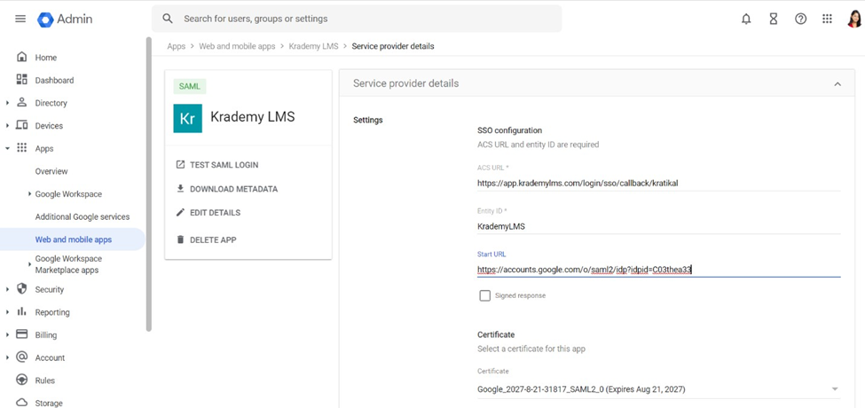Open the user account avatar
Viewport: 865px width, 408px height.
point(854,19)
